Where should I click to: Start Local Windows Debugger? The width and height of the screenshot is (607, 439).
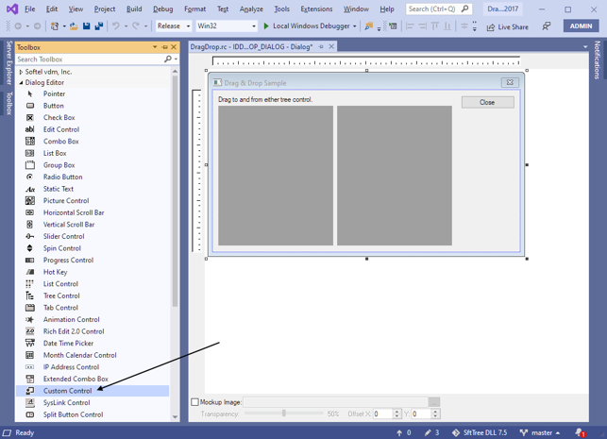pos(307,25)
